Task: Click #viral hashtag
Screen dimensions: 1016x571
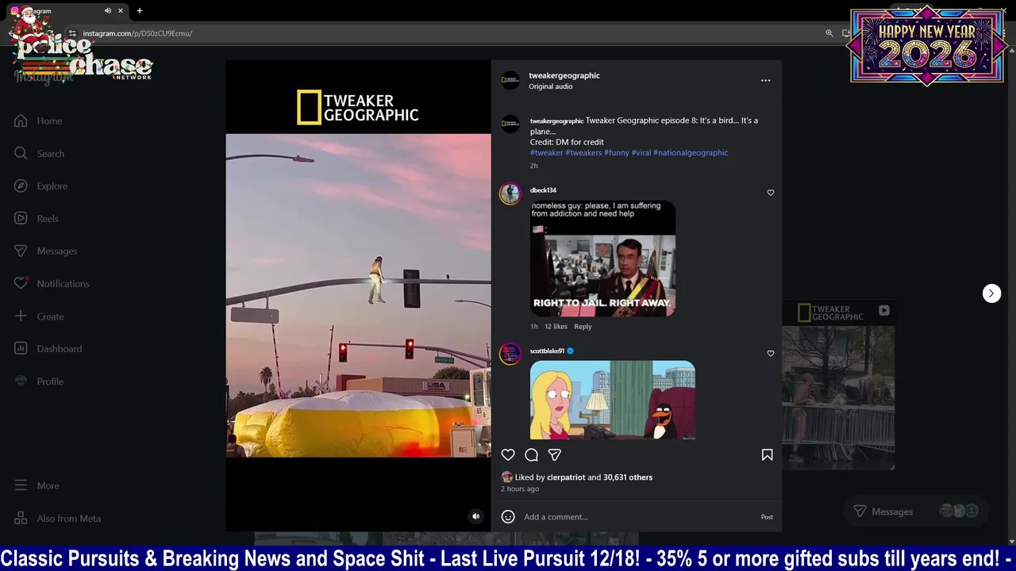Action: (x=641, y=152)
